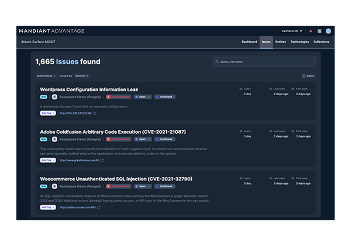Viewport: 351px width, 246px height.
Task: Click Attack Surface MGMT title
Action: [x=38, y=42]
